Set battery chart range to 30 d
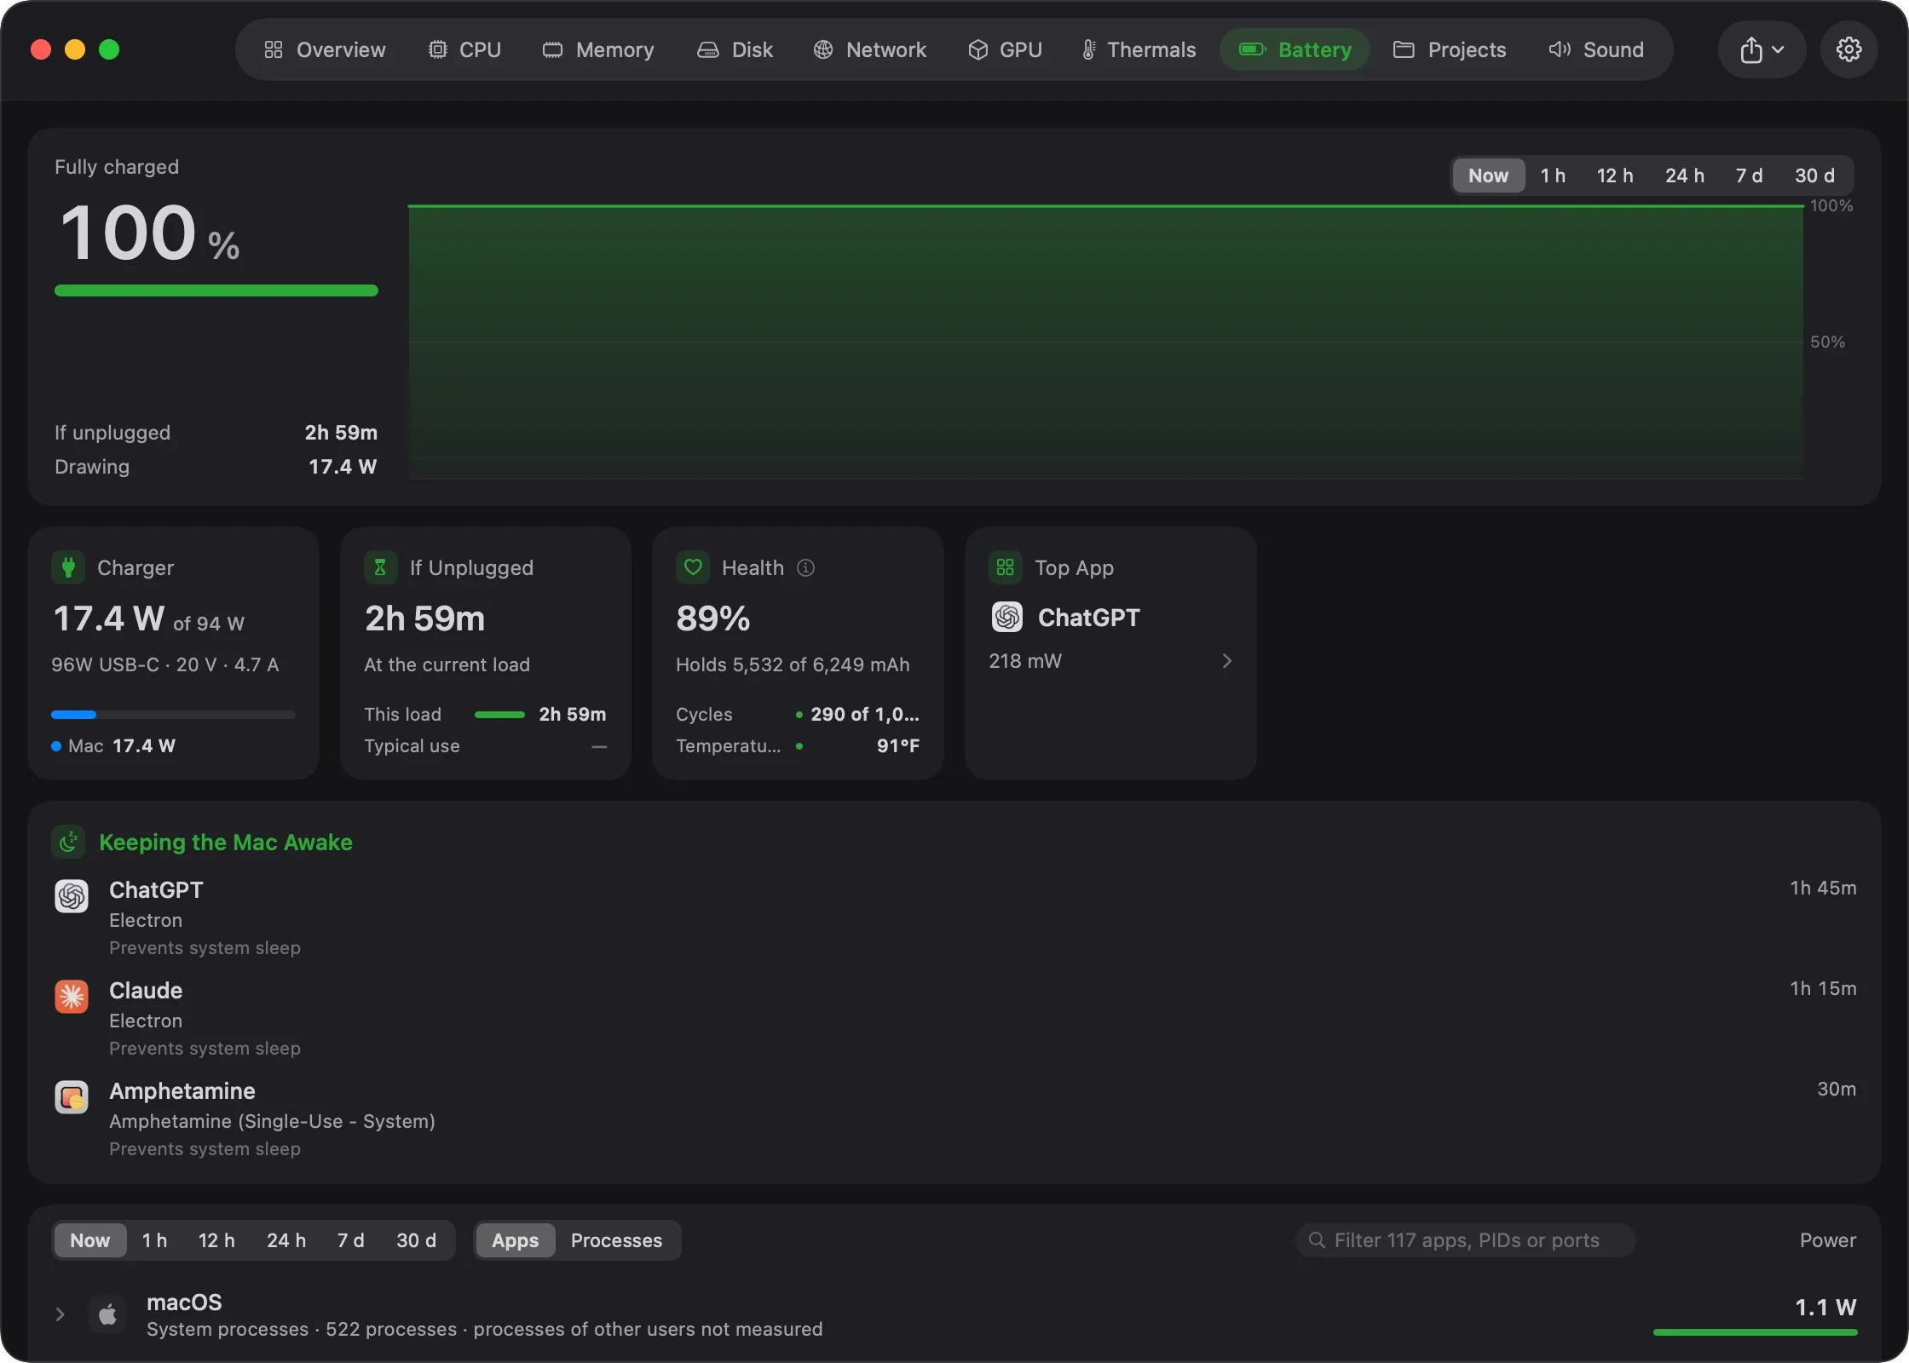Viewport: 1909px width, 1363px height. tap(1814, 175)
